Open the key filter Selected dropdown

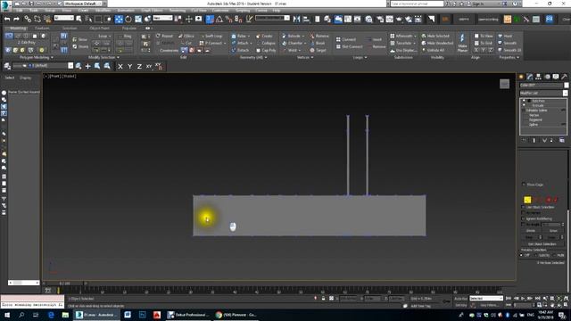486,299
